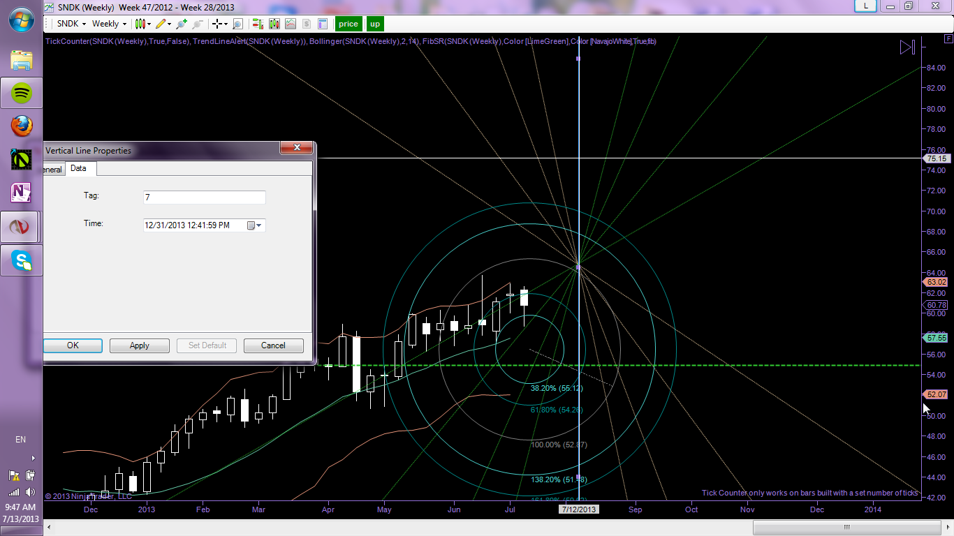The image size is (954, 536).
Task: Open the Data Series icon
Action: (274, 24)
